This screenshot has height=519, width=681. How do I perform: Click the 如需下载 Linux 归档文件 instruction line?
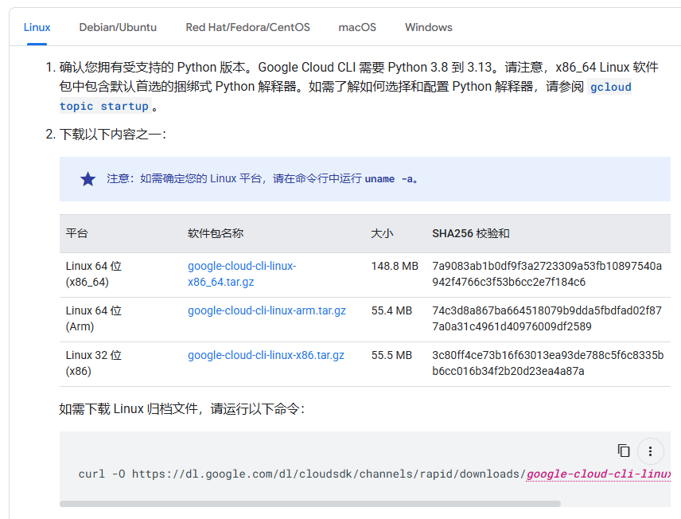(182, 408)
